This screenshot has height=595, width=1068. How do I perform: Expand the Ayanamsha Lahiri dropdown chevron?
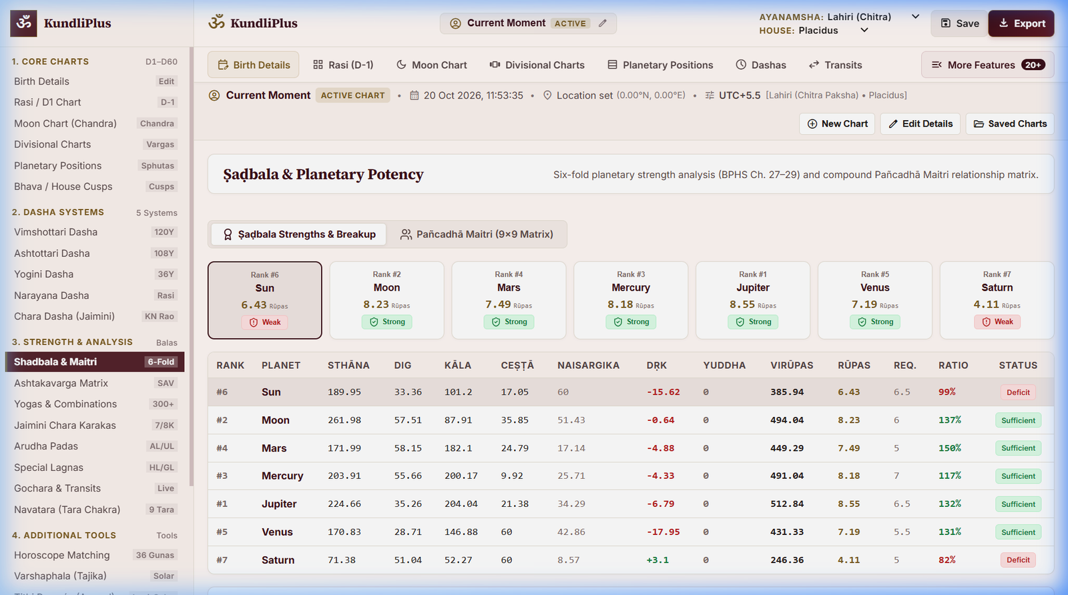(915, 17)
